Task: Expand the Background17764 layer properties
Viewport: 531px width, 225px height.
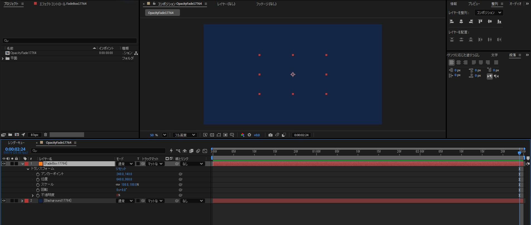Action: pos(22,201)
